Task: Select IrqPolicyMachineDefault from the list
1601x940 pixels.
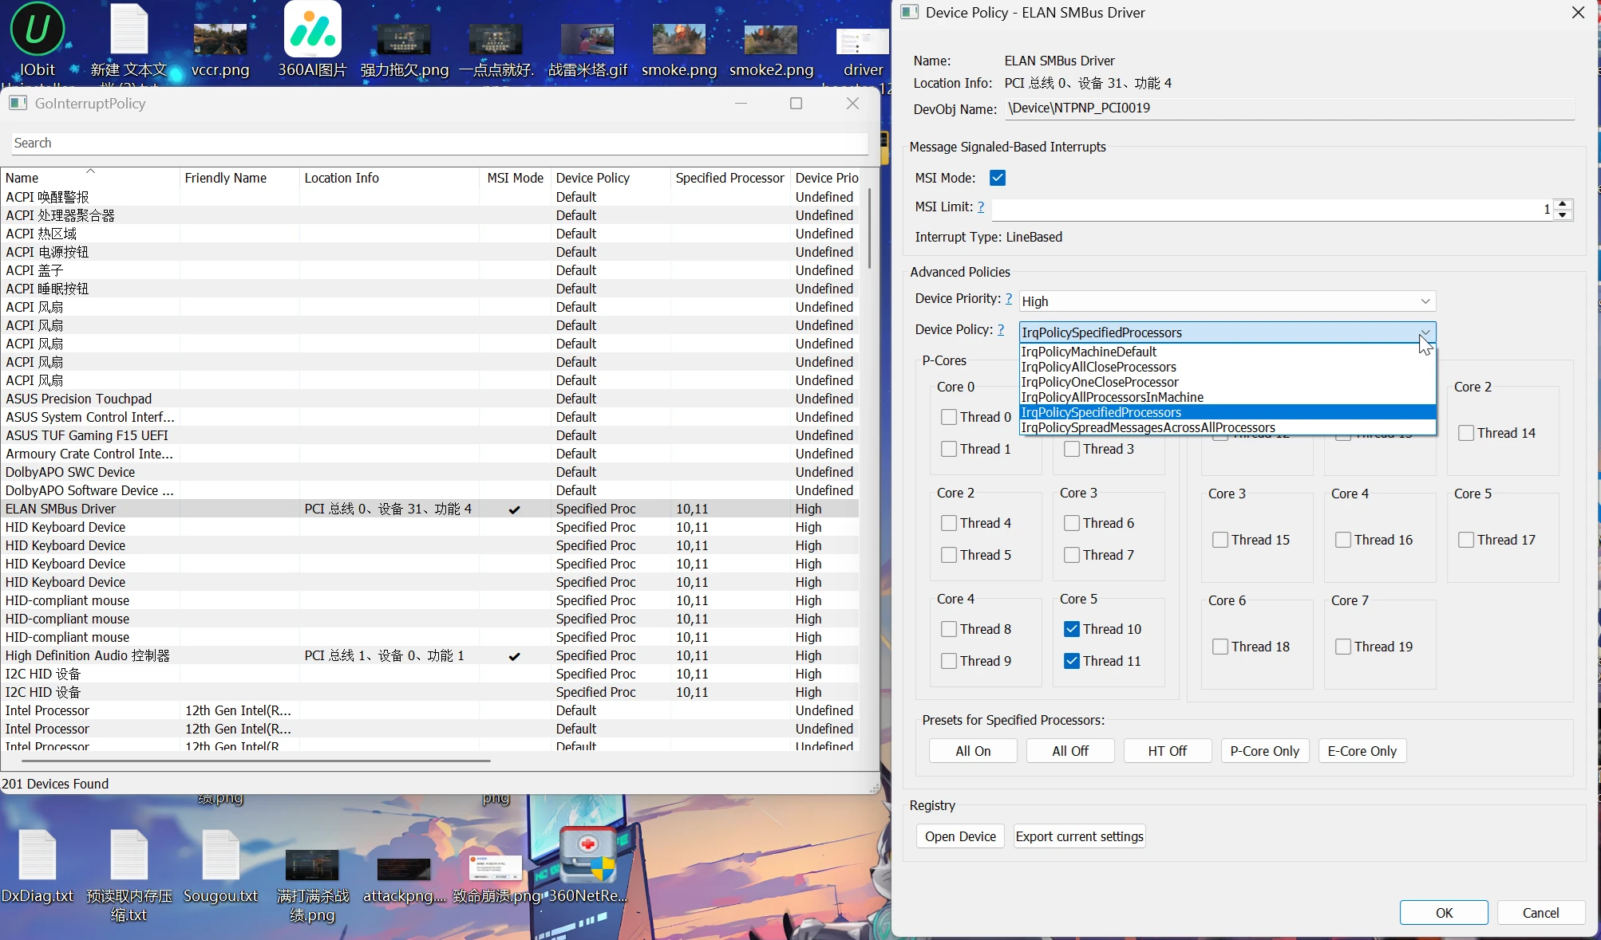Action: pyautogui.click(x=1089, y=352)
